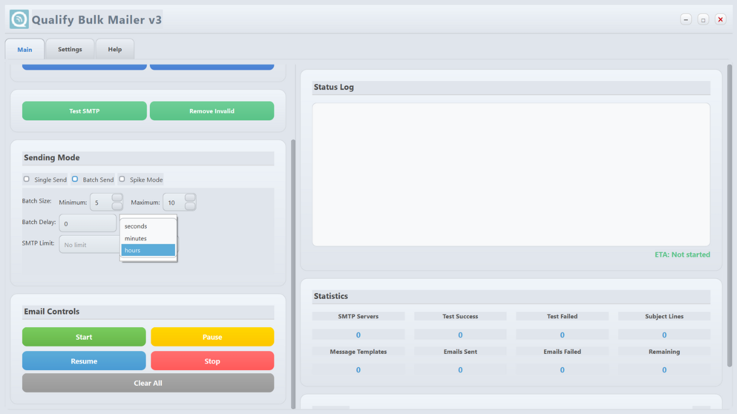This screenshot has height=414, width=737.
Task: Click the Test SMTP button
Action: (x=84, y=111)
